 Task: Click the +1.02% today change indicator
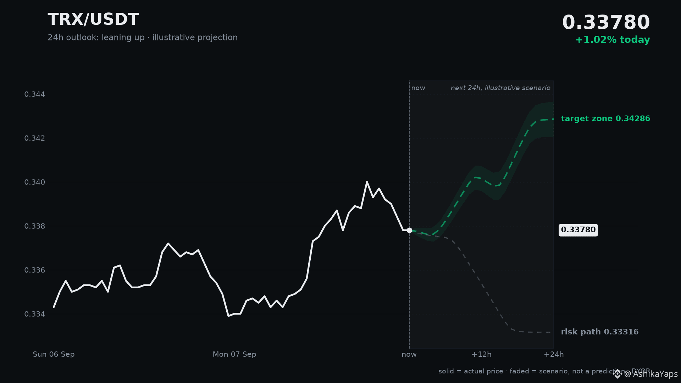pos(613,40)
